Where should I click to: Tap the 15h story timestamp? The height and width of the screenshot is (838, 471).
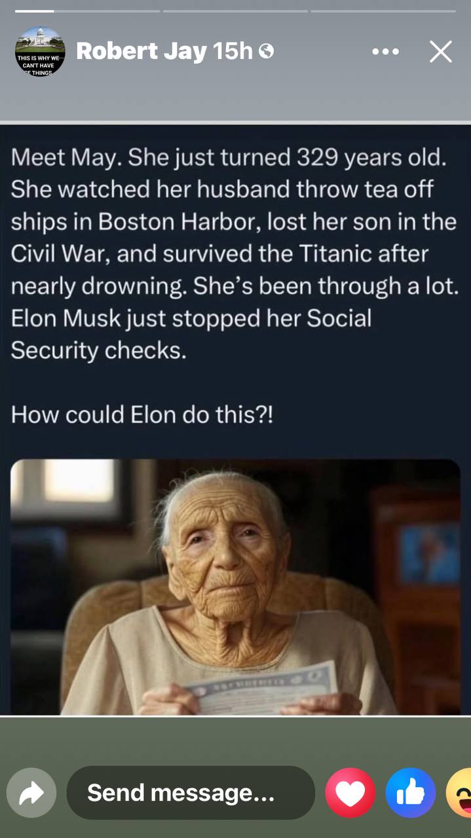click(x=233, y=51)
